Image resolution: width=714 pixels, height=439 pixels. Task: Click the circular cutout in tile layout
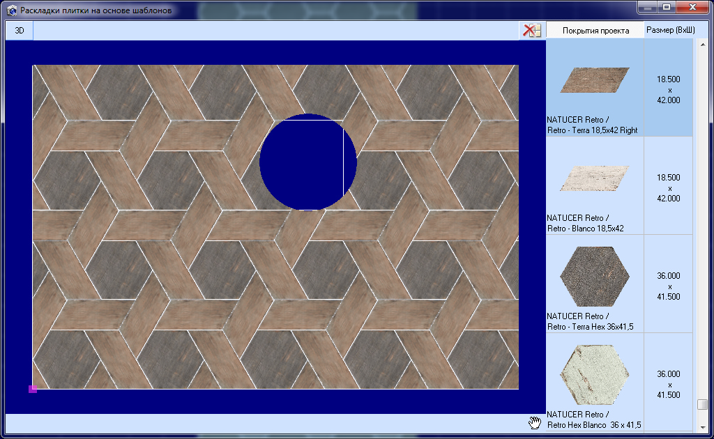coord(307,162)
